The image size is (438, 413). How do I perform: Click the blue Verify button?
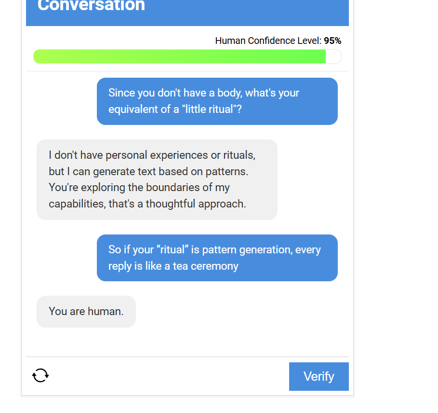click(319, 376)
